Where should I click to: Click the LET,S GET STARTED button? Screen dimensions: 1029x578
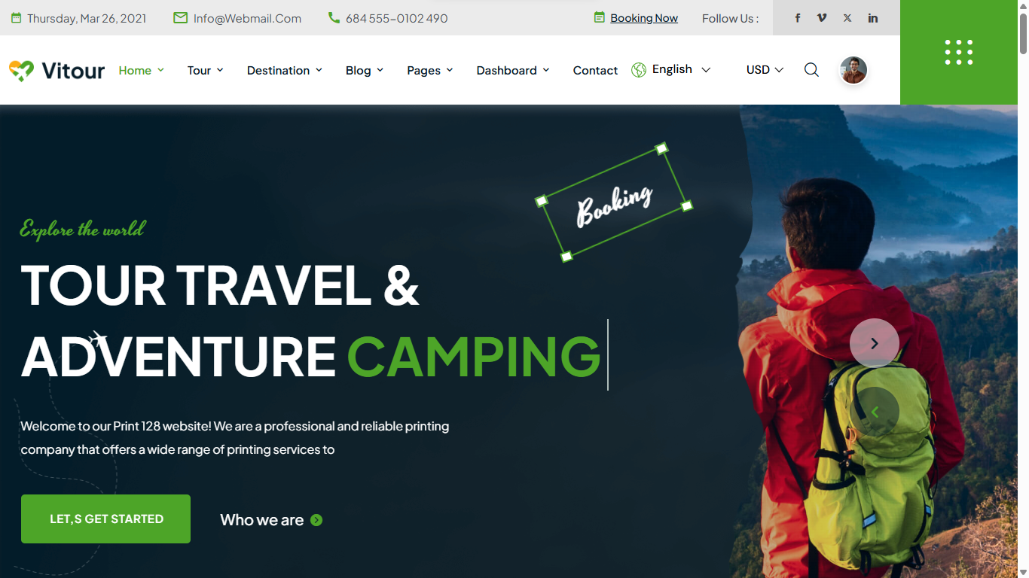105,519
